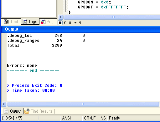Screen dimensions: 160x122
Task: Toggle show paragraph marks pilcrow icon
Action: click(x=80, y=22)
